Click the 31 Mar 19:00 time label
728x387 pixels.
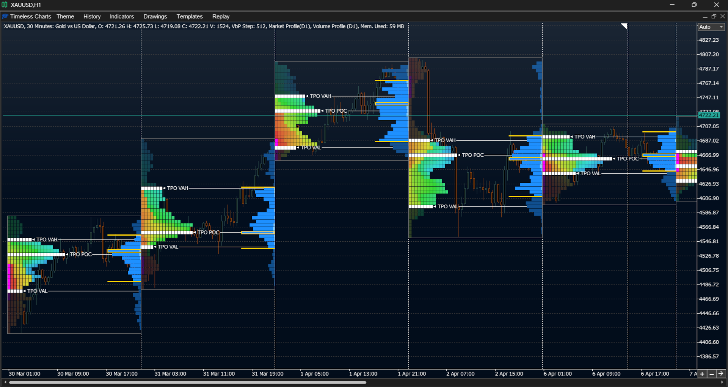268,374
